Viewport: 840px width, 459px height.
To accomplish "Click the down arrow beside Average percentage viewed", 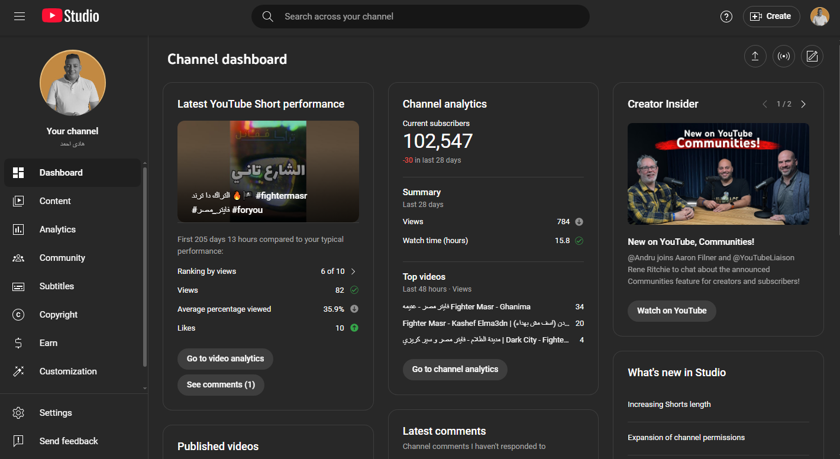I will click(x=354, y=309).
